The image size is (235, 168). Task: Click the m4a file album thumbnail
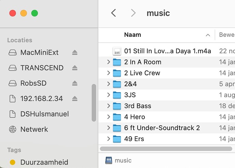[x=117, y=51]
